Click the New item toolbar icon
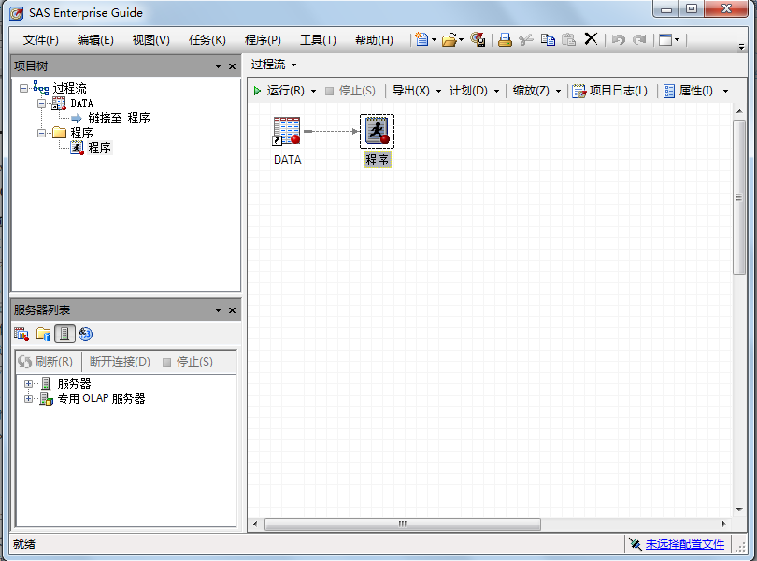 (421, 39)
